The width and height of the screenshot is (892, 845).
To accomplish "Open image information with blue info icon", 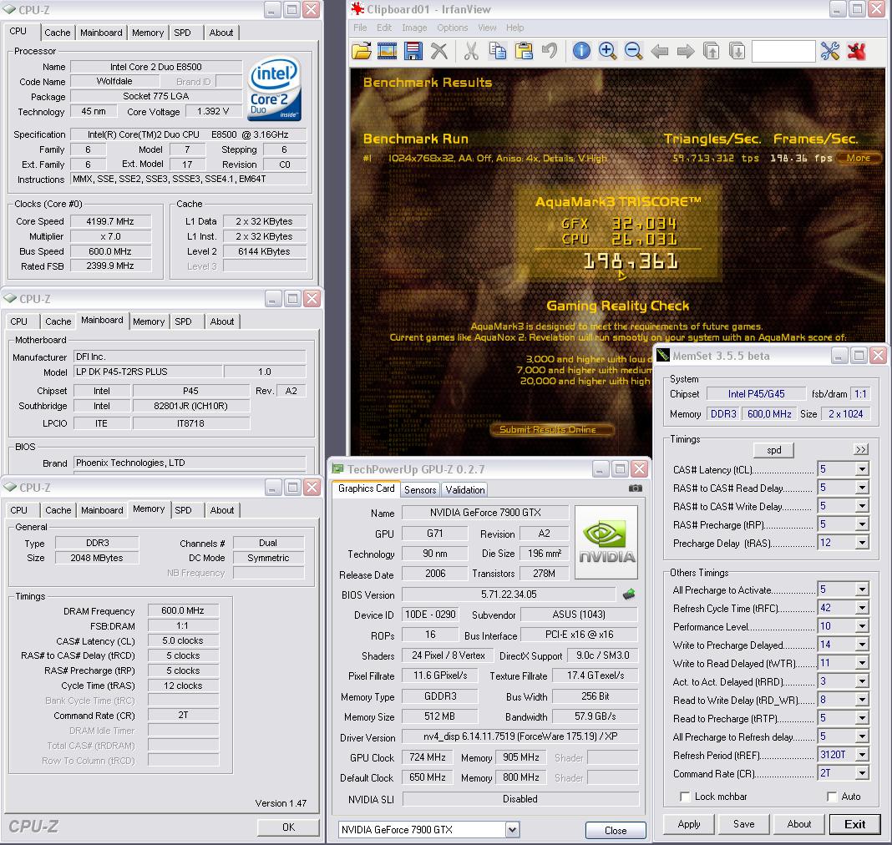I will [581, 51].
